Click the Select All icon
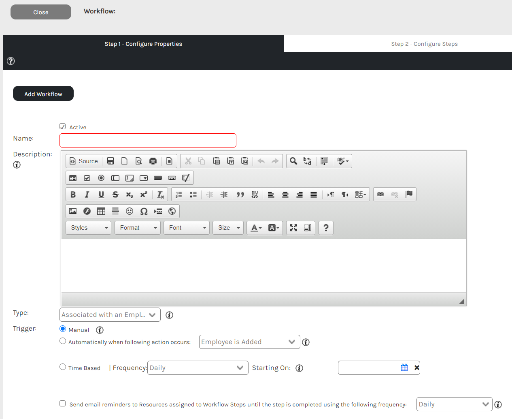512x419 pixels. click(x=324, y=161)
